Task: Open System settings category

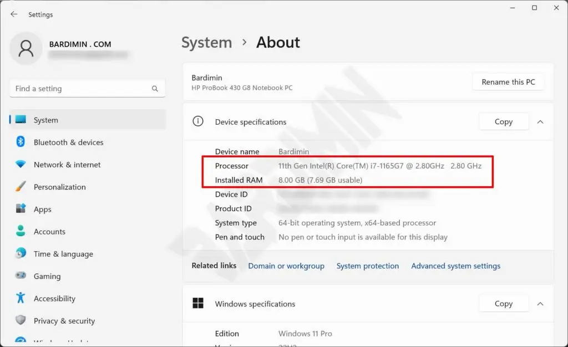Action: 88,120
